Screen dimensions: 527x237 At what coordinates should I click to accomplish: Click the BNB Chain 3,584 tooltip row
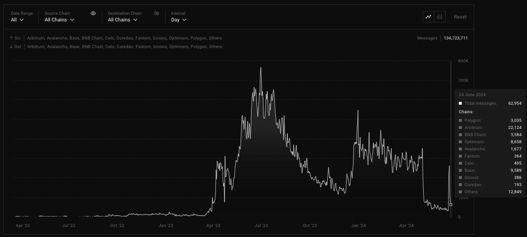click(x=490, y=135)
